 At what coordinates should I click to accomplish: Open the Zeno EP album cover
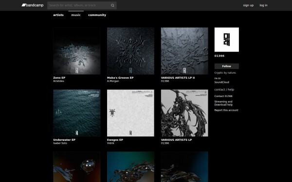tap(77, 51)
